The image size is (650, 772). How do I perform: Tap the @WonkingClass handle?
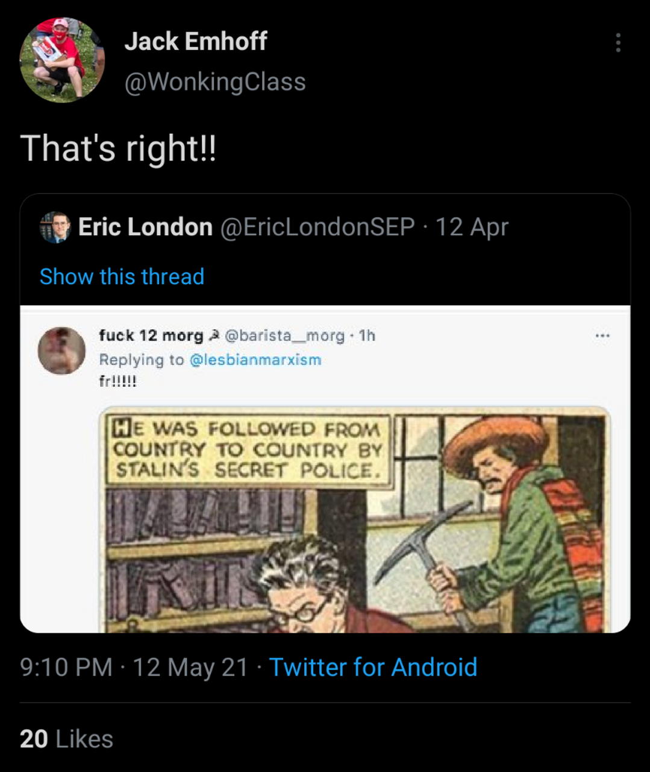click(x=215, y=82)
